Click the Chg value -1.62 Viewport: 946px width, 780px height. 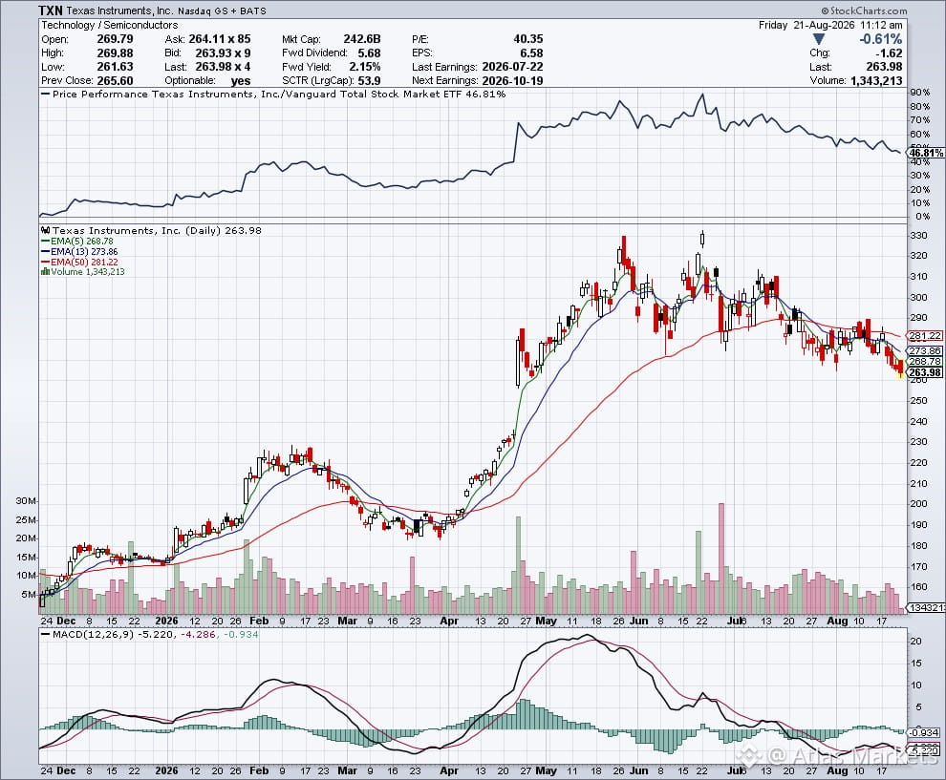(888, 53)
